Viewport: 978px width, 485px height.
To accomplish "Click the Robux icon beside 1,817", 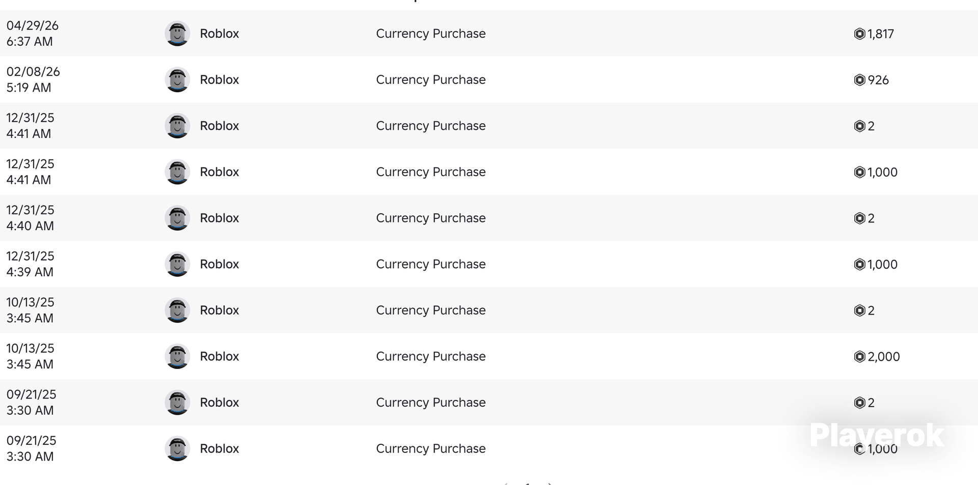I will (x=859, y=34).
